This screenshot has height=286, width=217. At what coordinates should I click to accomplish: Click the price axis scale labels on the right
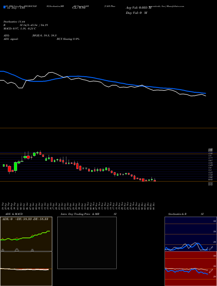210,167
